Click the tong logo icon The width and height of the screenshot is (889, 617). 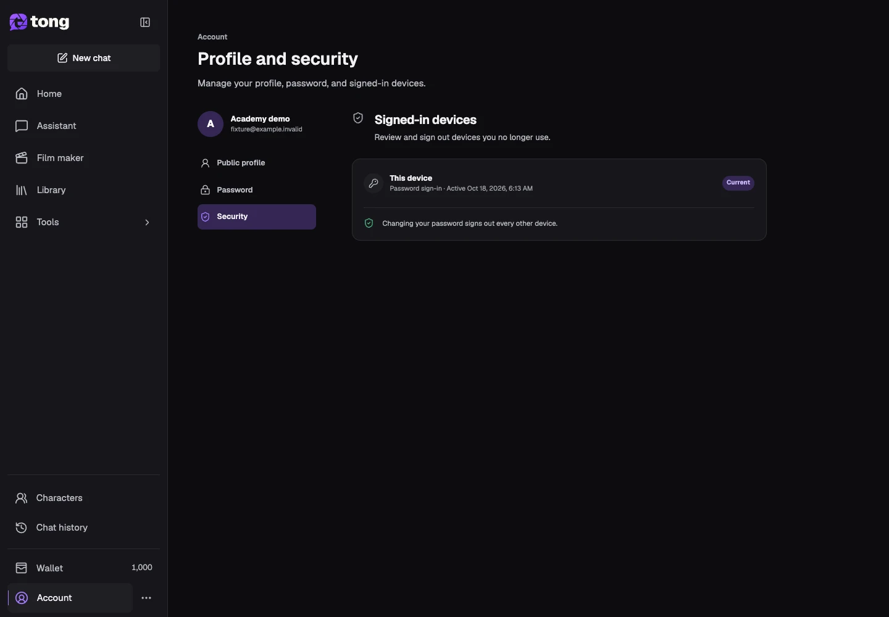(19, 22)
